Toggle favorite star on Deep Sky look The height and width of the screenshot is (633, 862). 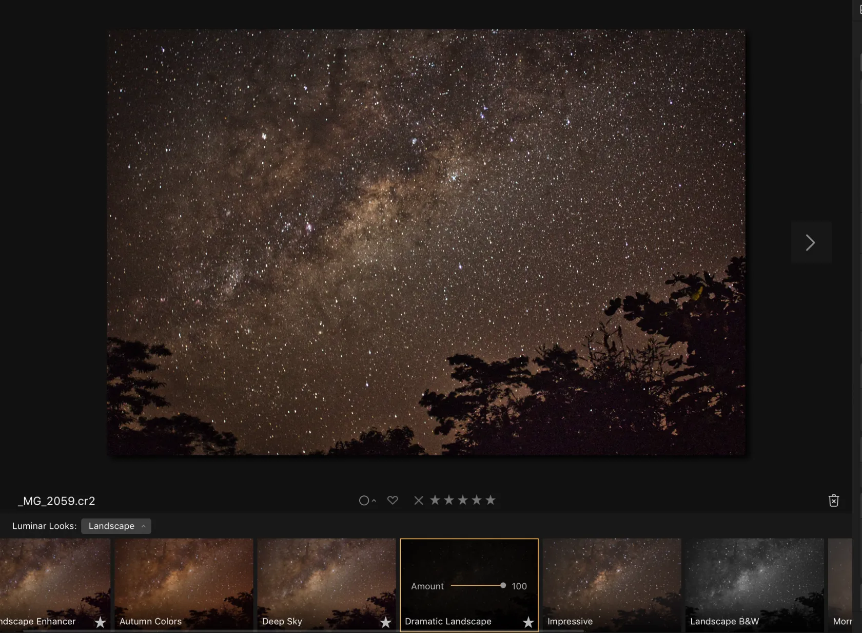[x=385, y=622]
